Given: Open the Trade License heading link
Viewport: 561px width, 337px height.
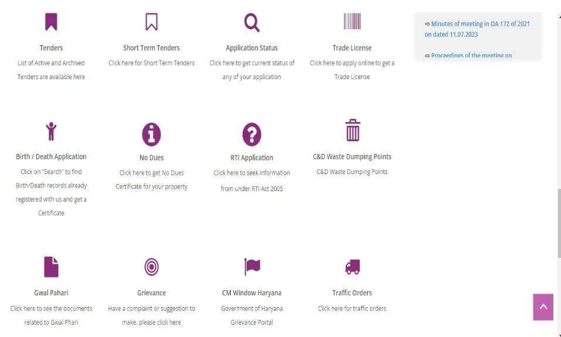Looking at the screenshot, I should [352, 48].
